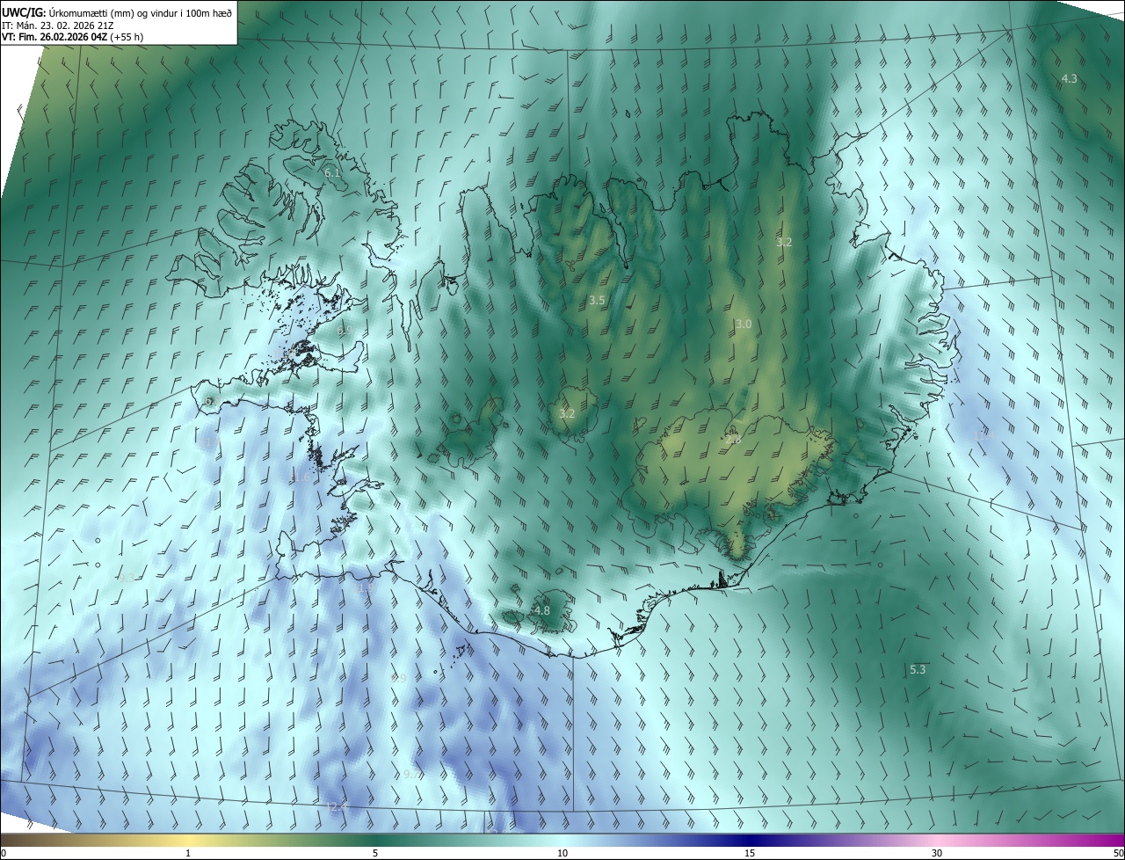Click the valid time line "VT: Fim. 26.02.2026 04Z (+55 h)"

73,38
